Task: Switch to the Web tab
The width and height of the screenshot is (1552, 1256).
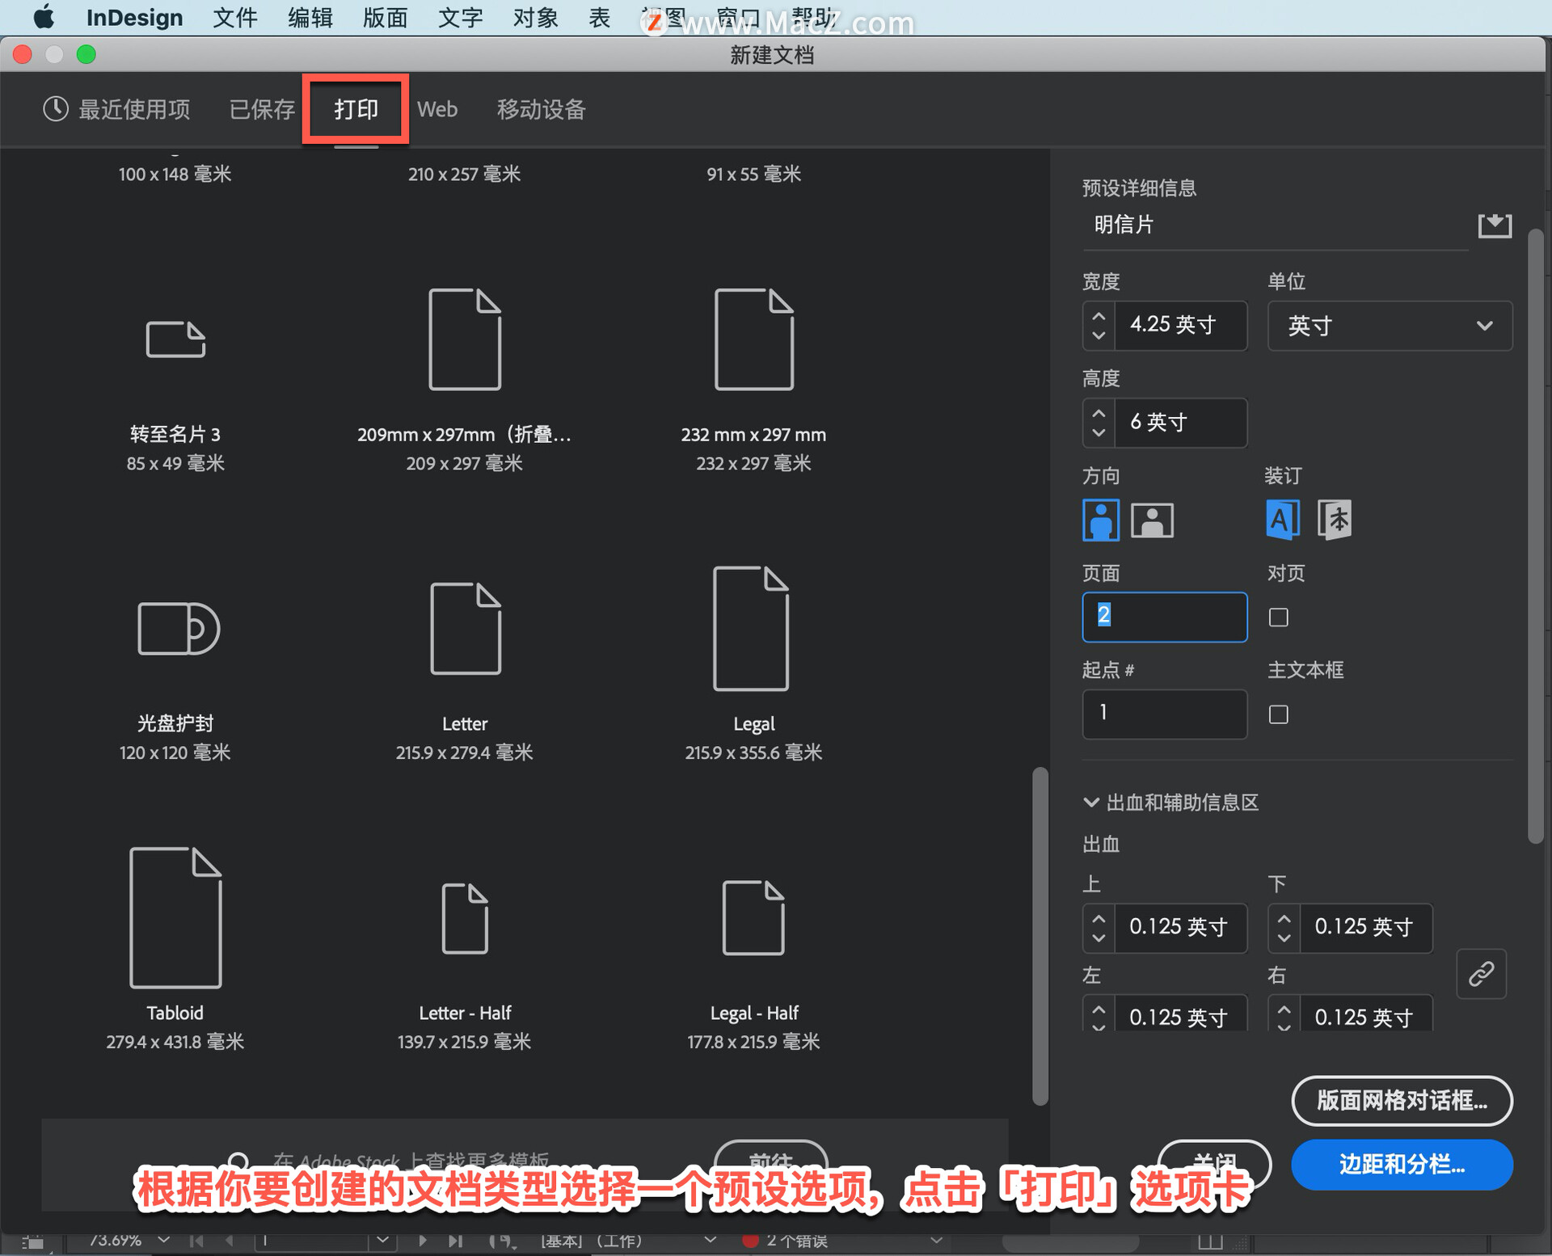Action: [437, 109]
